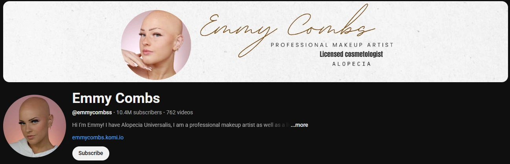Screen dimensions: 510x164
Task: Click the "Hi I'm Emmy!" greeting text
Action: (x=88, y=125)
